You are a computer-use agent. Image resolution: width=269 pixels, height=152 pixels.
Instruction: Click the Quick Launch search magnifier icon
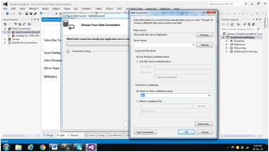(246, 4)
